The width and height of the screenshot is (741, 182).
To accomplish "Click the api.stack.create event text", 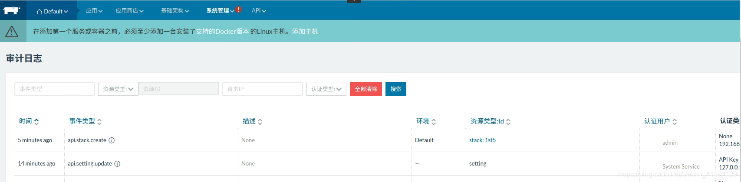I will pos(87,140).
